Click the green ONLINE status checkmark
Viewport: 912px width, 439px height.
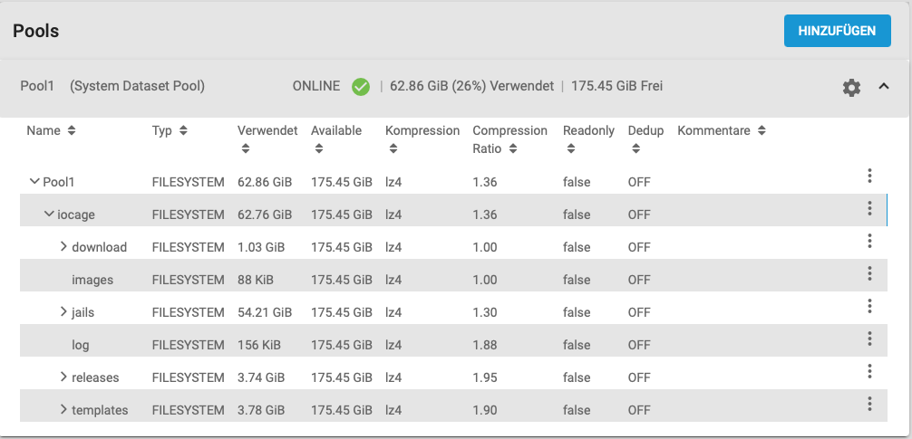tap(361, 87)
